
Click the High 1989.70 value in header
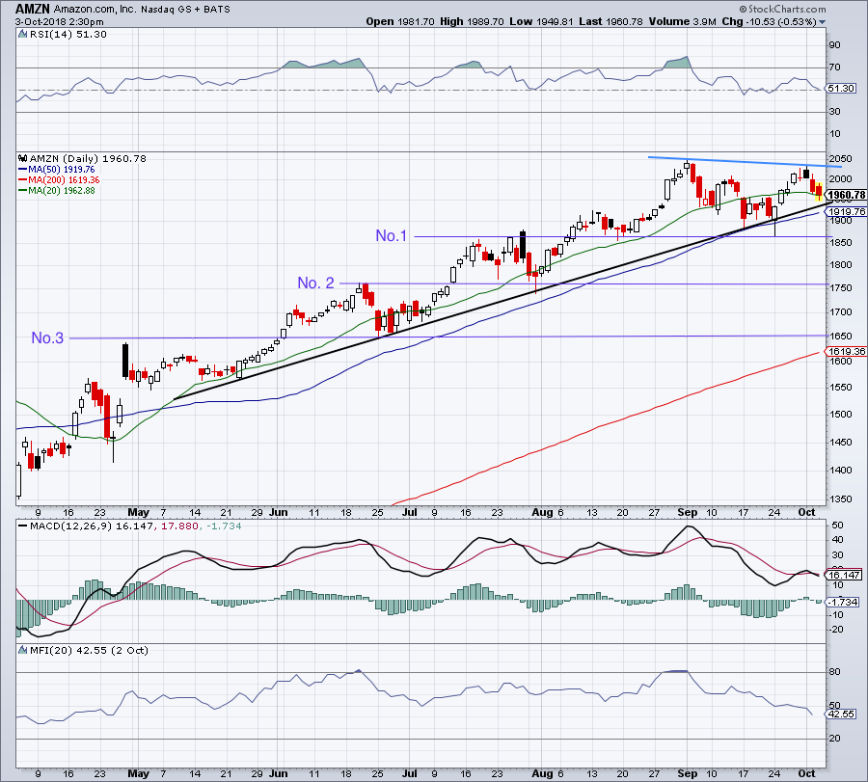pos(472,21)
